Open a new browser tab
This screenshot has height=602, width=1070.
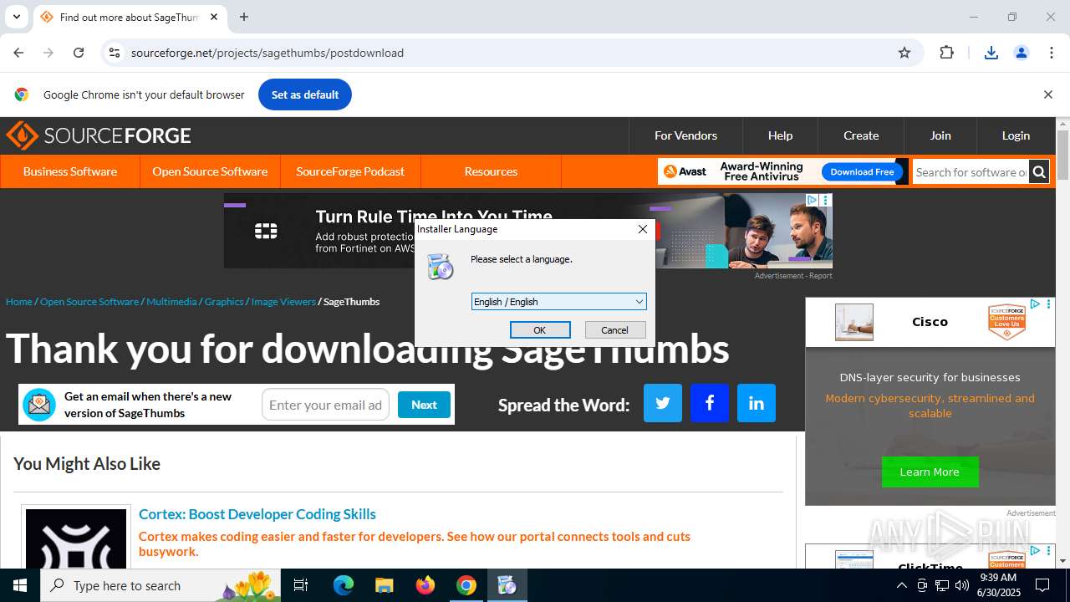244,17
